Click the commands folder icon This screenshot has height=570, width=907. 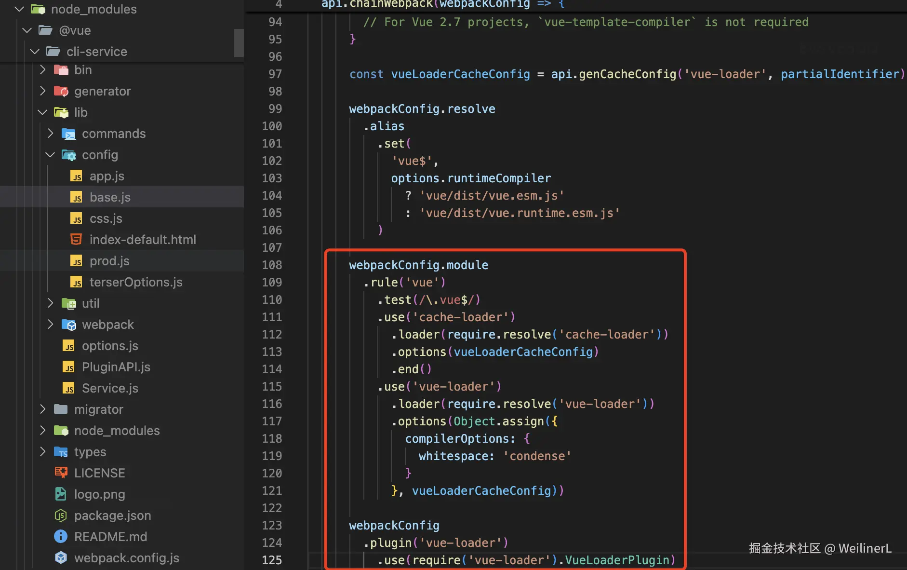pos(69,134)
